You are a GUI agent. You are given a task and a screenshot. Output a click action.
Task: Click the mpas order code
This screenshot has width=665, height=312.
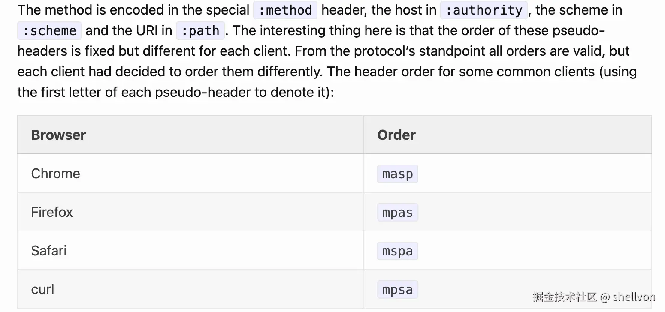coord(397,213)
